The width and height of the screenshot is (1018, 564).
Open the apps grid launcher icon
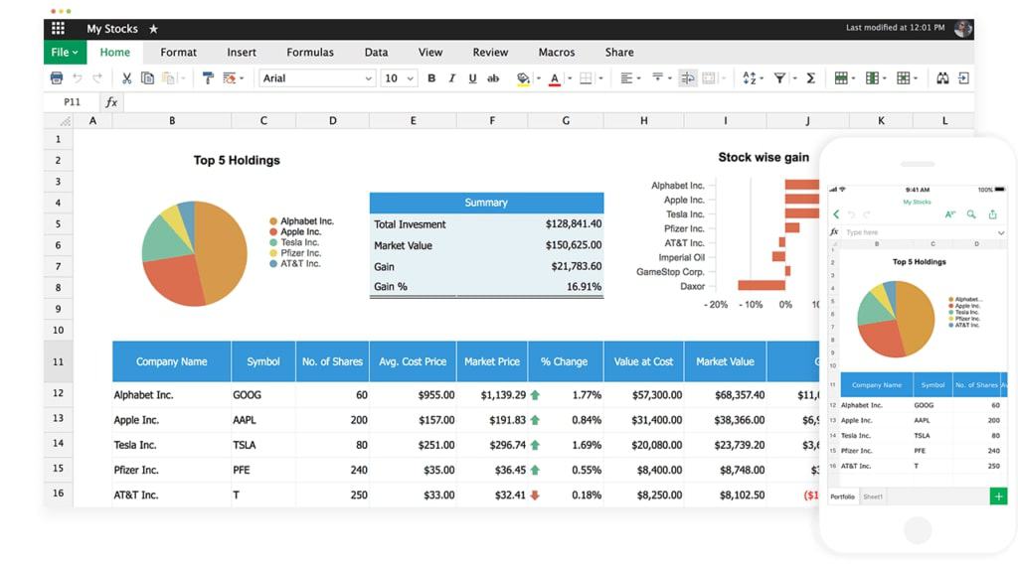(58, 29)
